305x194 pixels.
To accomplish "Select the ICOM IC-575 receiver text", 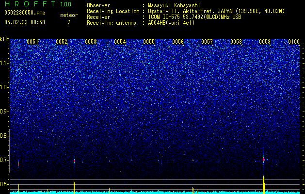I will point(194,17).
